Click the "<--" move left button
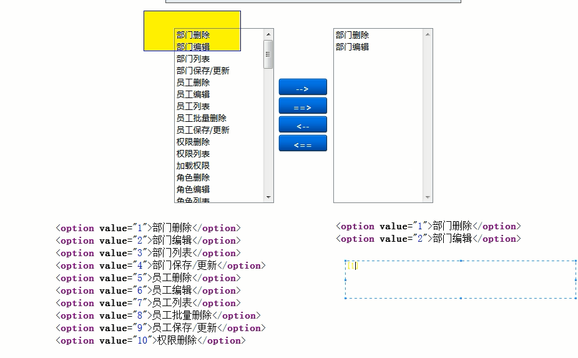The height and width of the screenshot is (358, 578). [x=303, y=125]
